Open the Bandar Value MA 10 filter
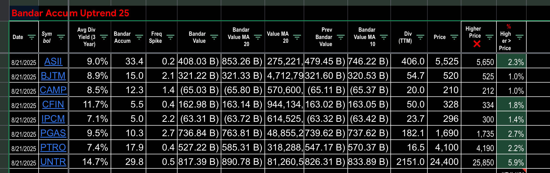This screenshot has width=550, height=173. pyautogui.click(x=384, y=37)
